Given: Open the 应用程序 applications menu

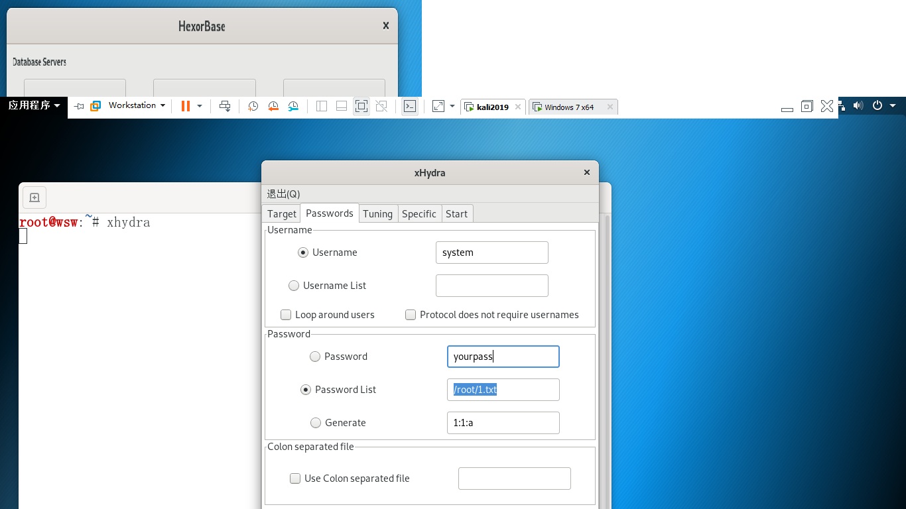Looking at the screenshot, I should (34, 105).
